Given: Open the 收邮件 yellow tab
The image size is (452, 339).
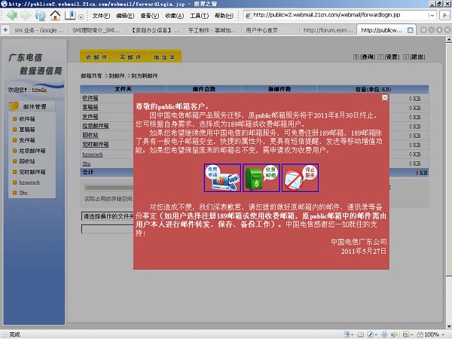Looking at the screenshot, I should coord(96,56).
